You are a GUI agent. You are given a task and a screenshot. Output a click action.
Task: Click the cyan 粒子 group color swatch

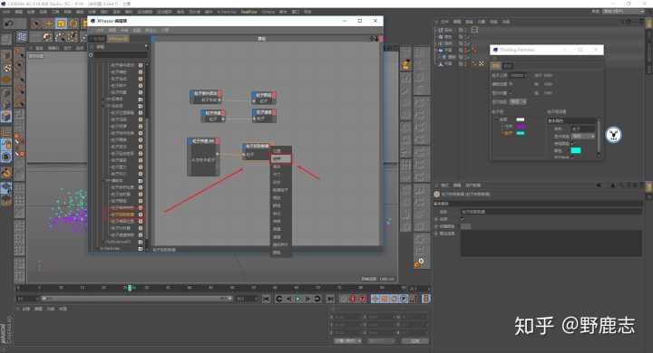521,133
